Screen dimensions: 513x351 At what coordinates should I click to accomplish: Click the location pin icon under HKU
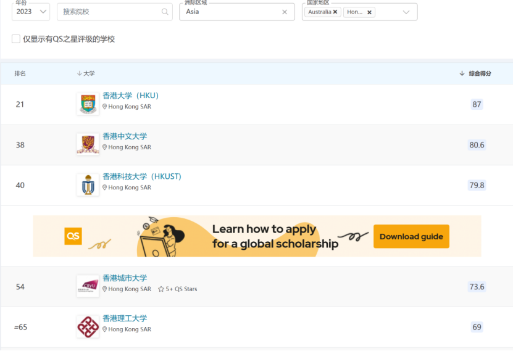click(x=105, y=107)
